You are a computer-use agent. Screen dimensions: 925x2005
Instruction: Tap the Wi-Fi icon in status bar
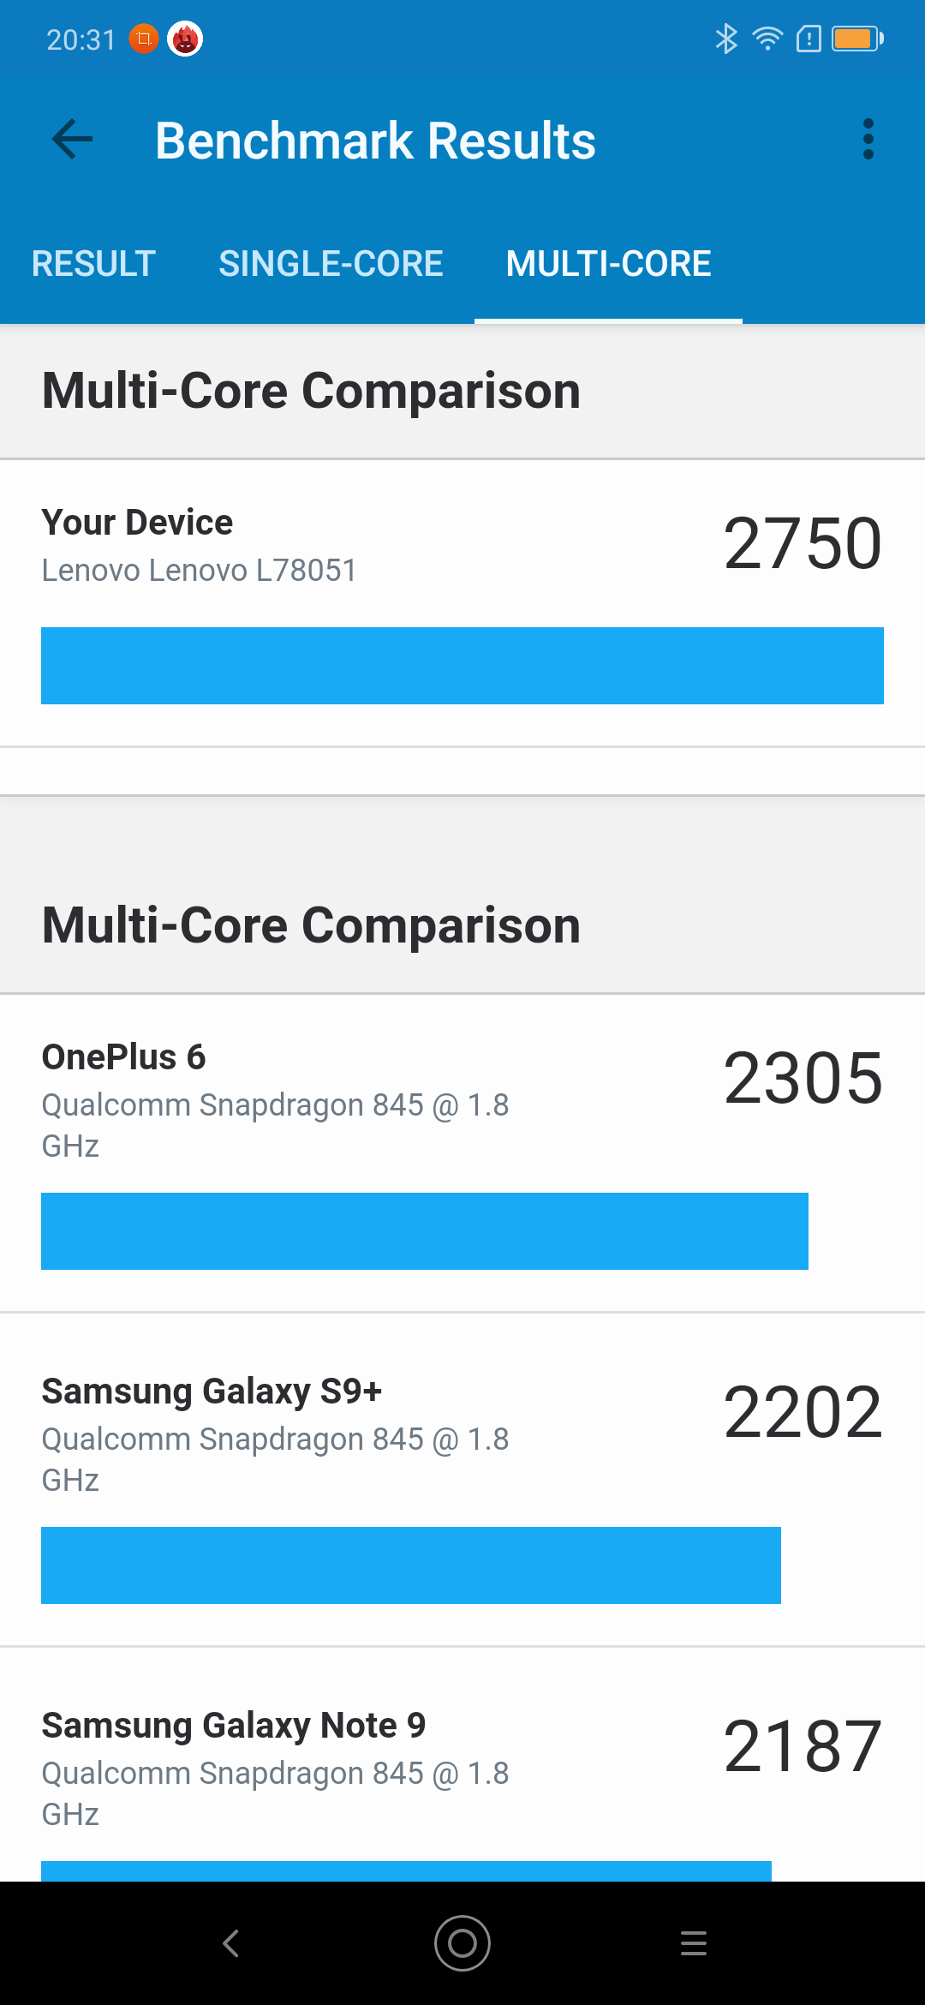(767, 38)
